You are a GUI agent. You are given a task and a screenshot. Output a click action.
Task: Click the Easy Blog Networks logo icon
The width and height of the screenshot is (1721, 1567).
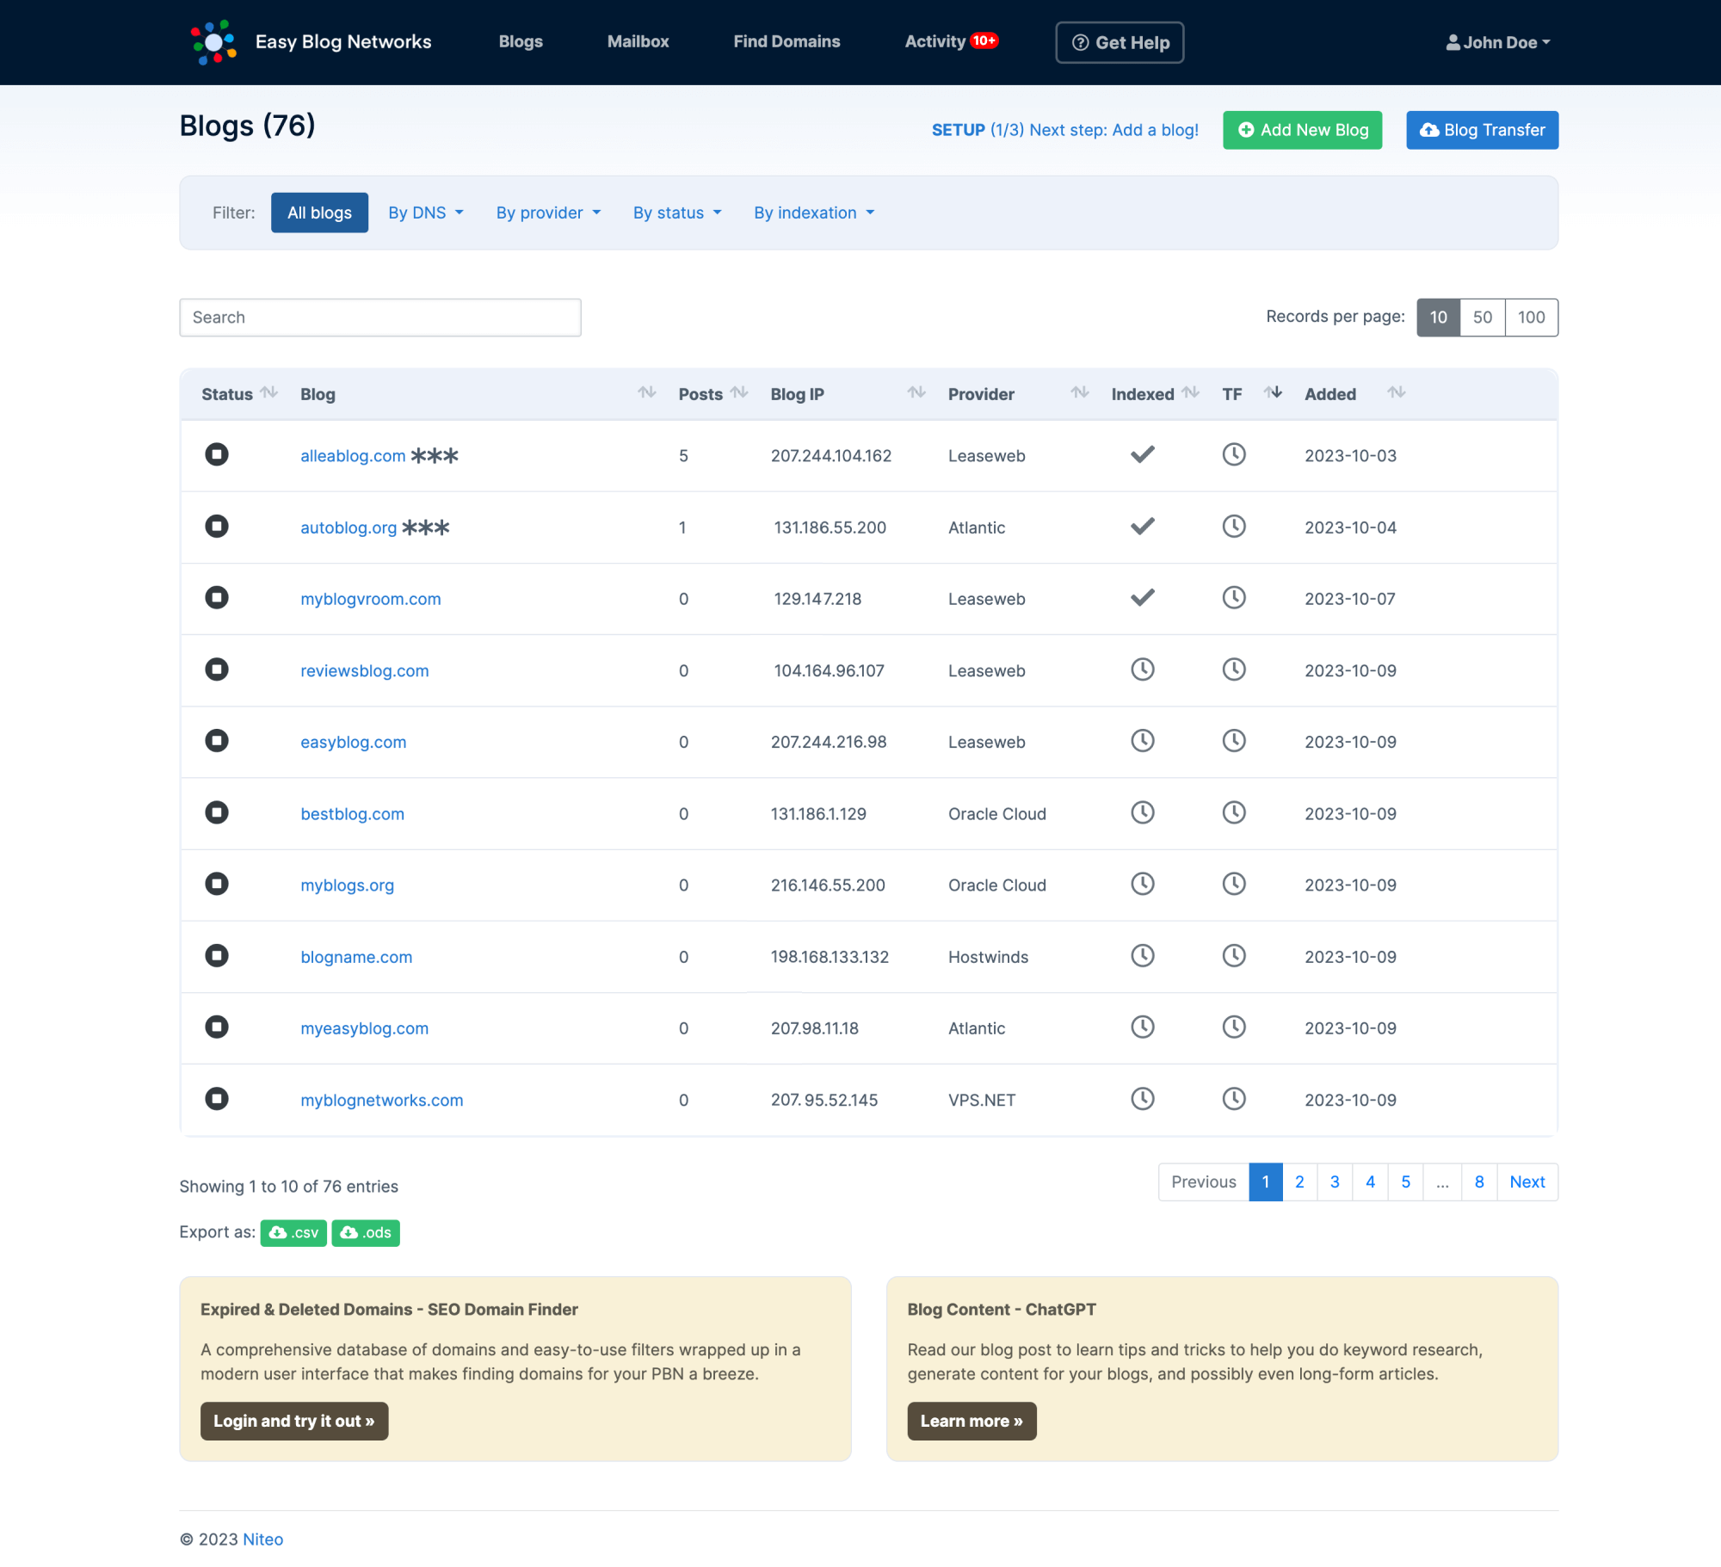[213, 42]
